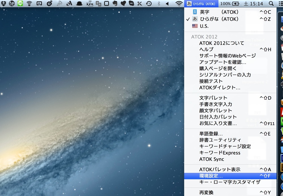This screenshot has width=283, height=196.
Task: Click the dimmed satellite icon in menu bar
Action: [59, 3]
